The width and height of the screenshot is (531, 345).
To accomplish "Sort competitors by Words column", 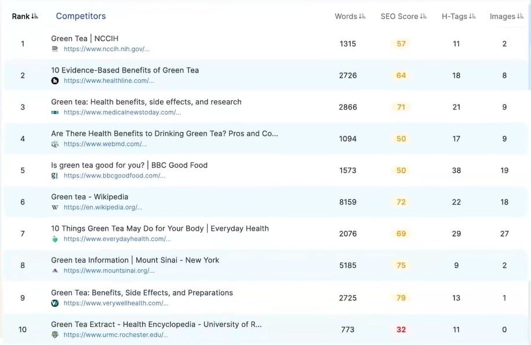I will coord(362,16).
